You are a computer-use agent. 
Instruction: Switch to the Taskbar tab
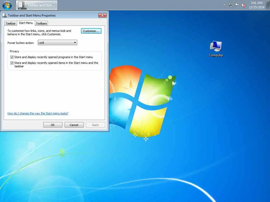(x=11, y=23)
